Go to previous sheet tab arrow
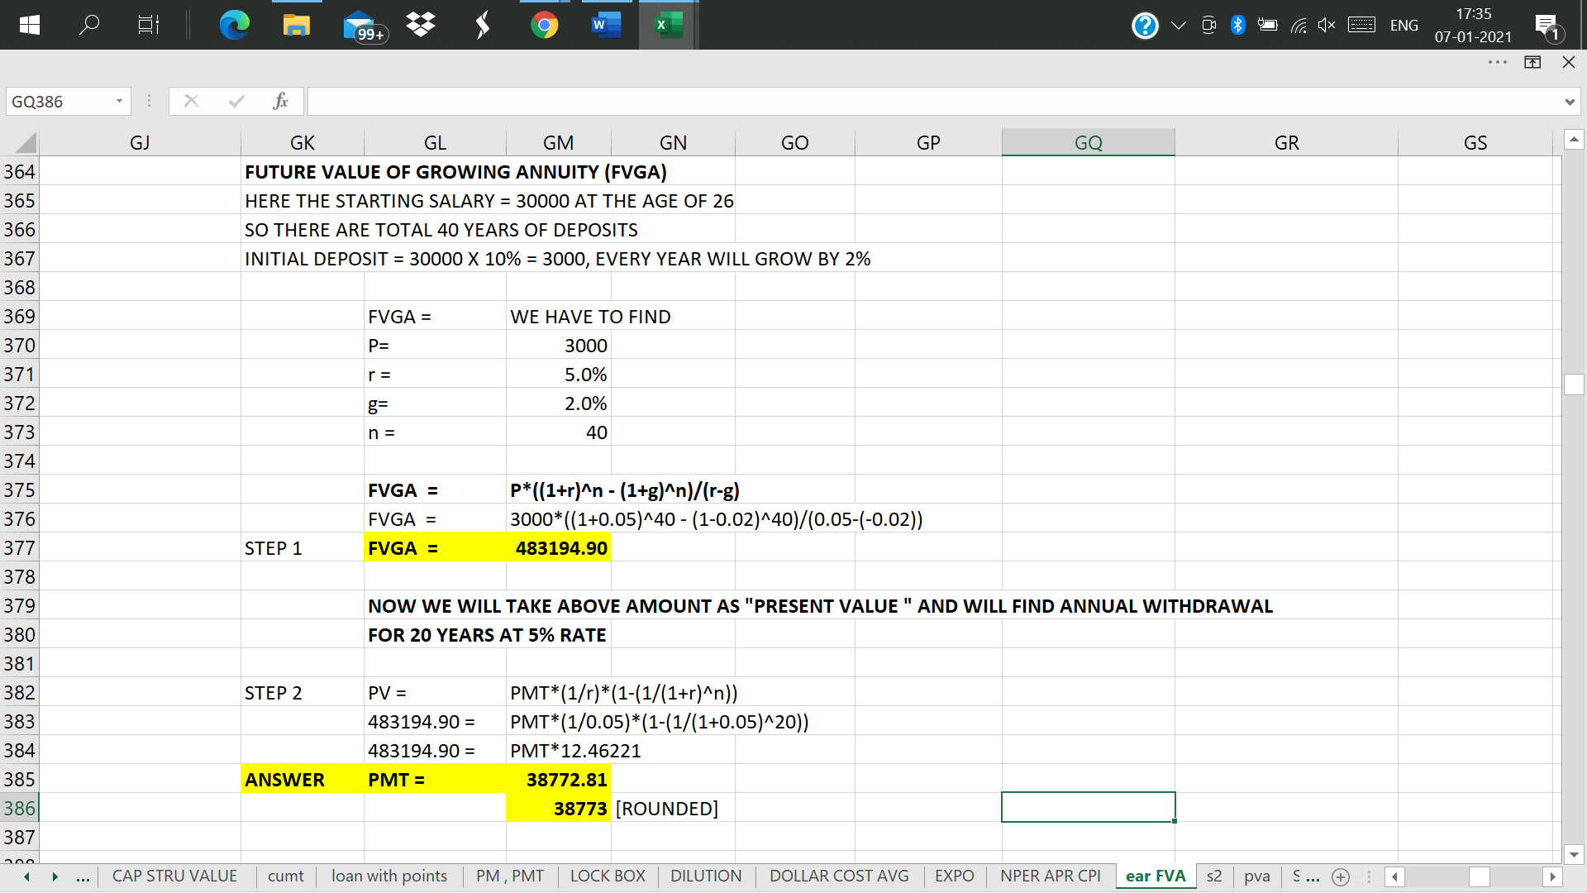Image resolution: width=1587 pixels, height=893 pixels. tap(27, 876)
